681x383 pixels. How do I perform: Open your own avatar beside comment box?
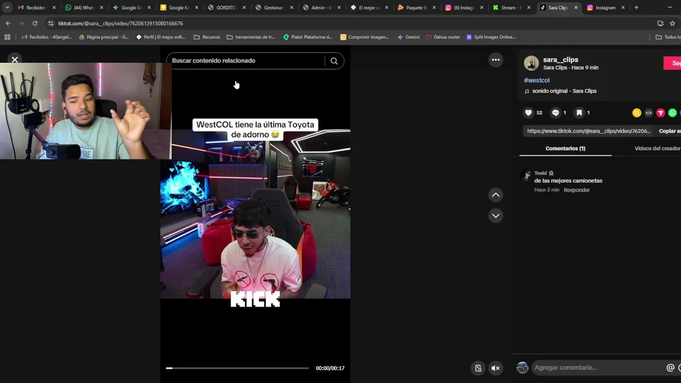522,368
